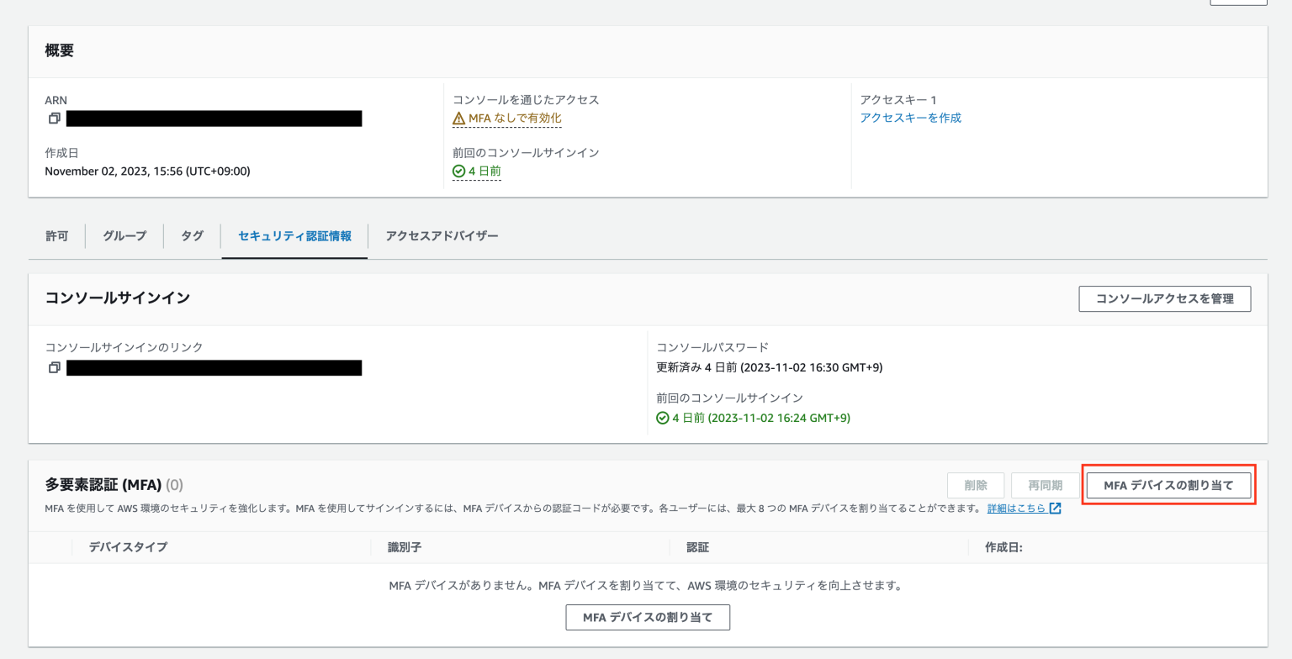Screen dimensions: 1292x659
Task: Select the タグ tab
Action: click(191, 236)
